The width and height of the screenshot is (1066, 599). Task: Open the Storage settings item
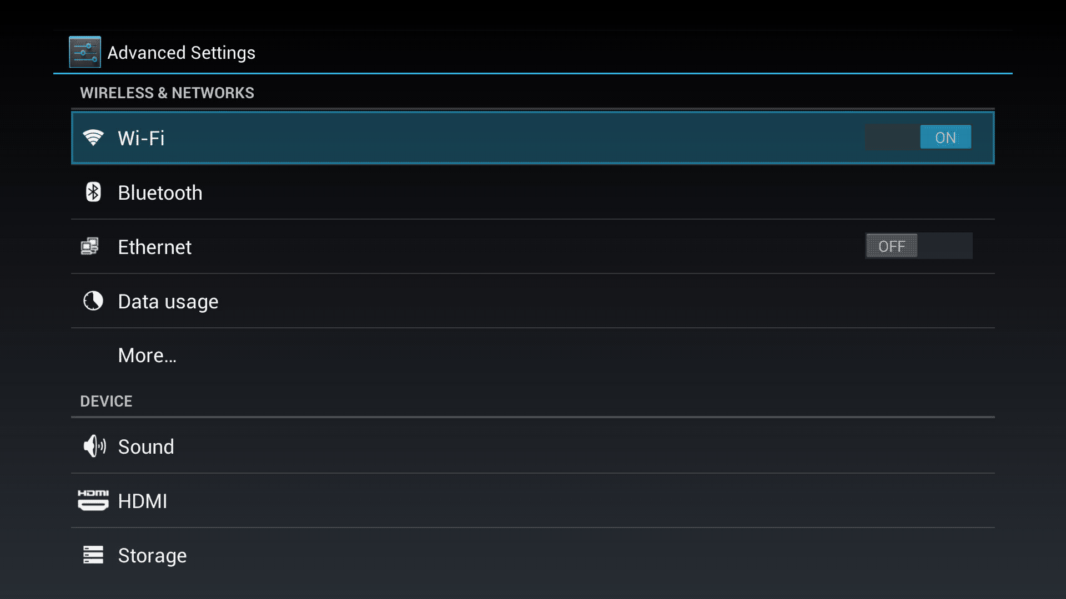533,555
